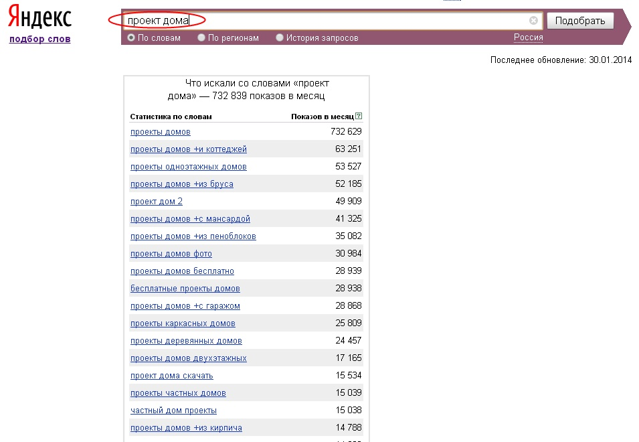Screen dimensions: 639x442
Task: Click the 28 938 impressions value
Action: tap(349, 288)
